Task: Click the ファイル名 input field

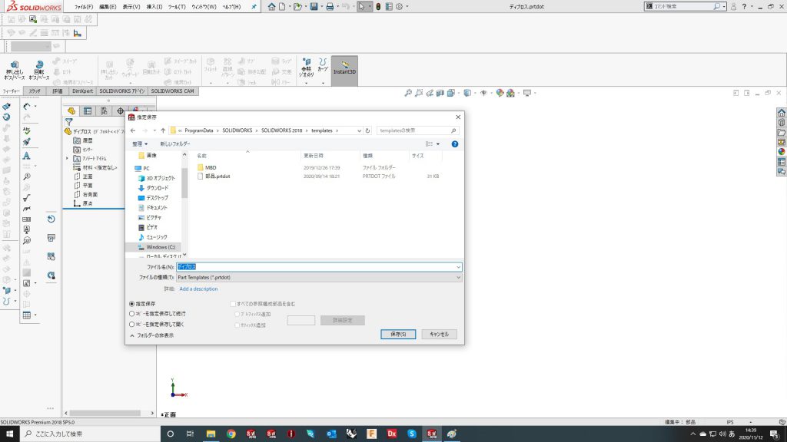Action: 319,267
